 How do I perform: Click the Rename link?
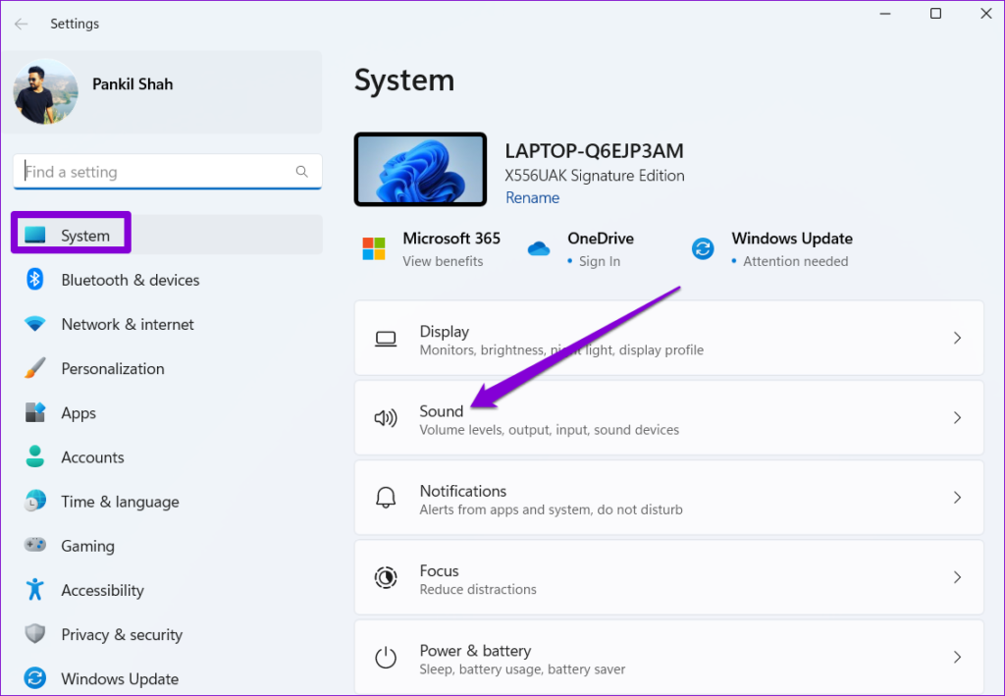point(532,197)
